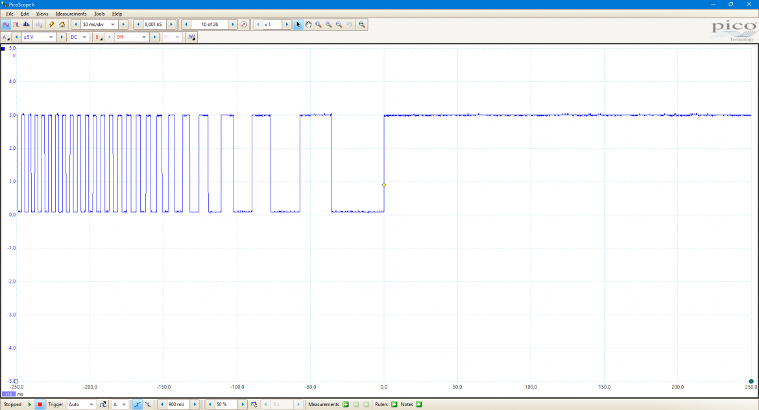Click the red trigger marker toggle
This screenshot has width=759, height=410.
pyautogui.click(x=40, y=404)
